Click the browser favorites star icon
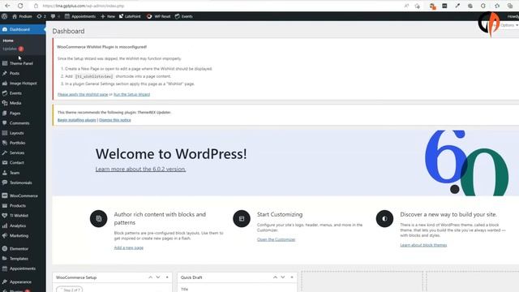 tap(497, 6)
